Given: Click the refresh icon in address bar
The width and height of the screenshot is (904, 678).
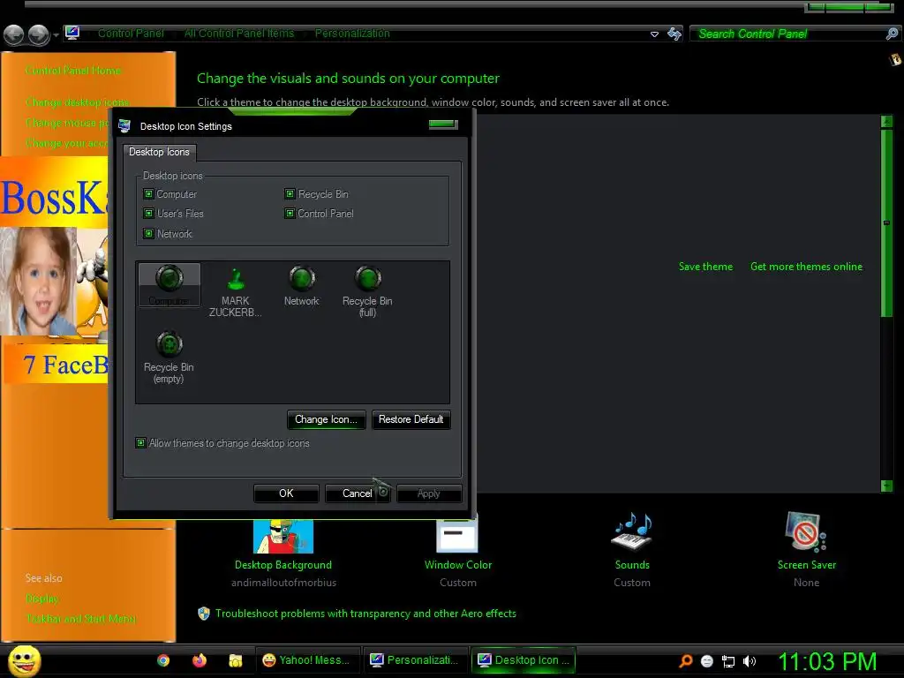Looking at the screenshot, I should (x=674, y=34).
